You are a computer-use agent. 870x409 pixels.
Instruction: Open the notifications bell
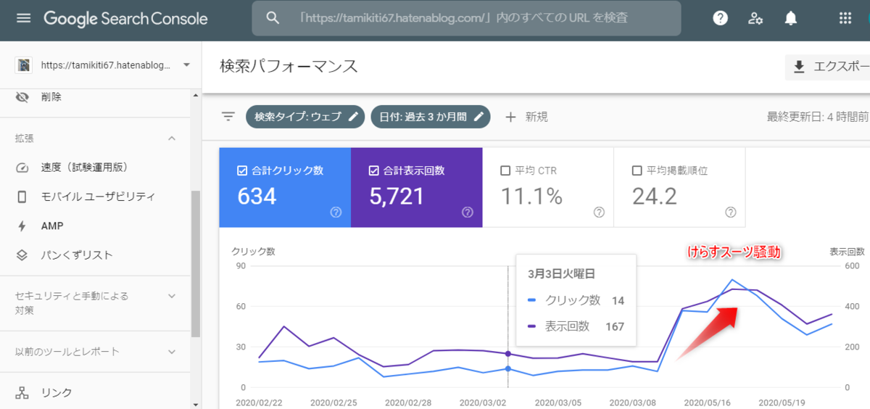[x=791, y=18]
